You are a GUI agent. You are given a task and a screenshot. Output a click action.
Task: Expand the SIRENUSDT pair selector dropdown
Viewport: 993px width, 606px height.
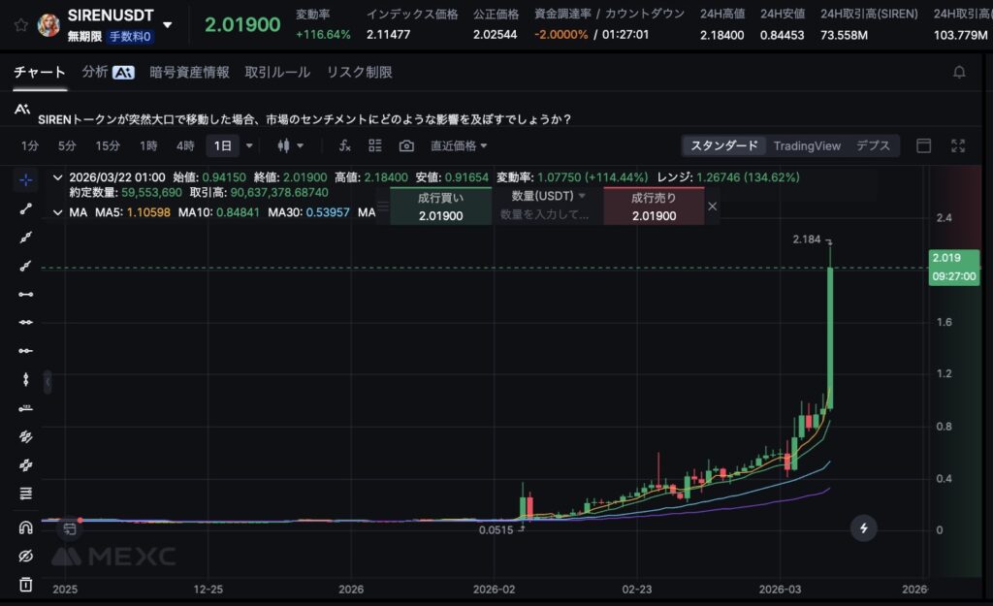click(x=168, y=25)
